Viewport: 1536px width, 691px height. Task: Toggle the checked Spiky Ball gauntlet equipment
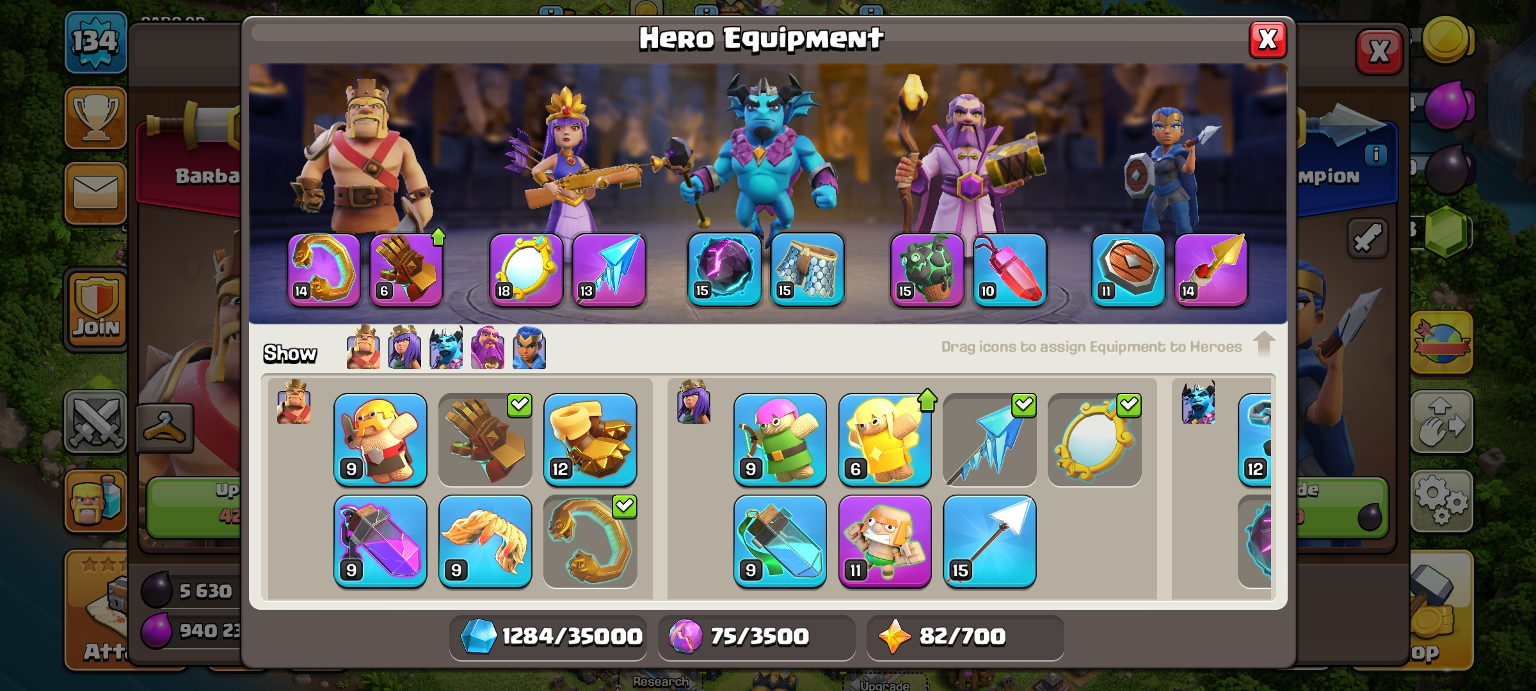[485, 440]
